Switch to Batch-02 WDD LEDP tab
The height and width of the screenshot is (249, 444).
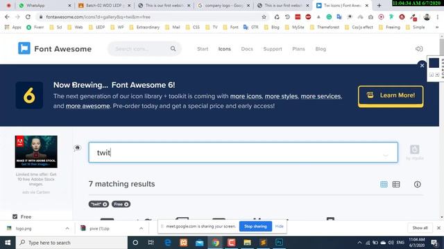(104, 6)
